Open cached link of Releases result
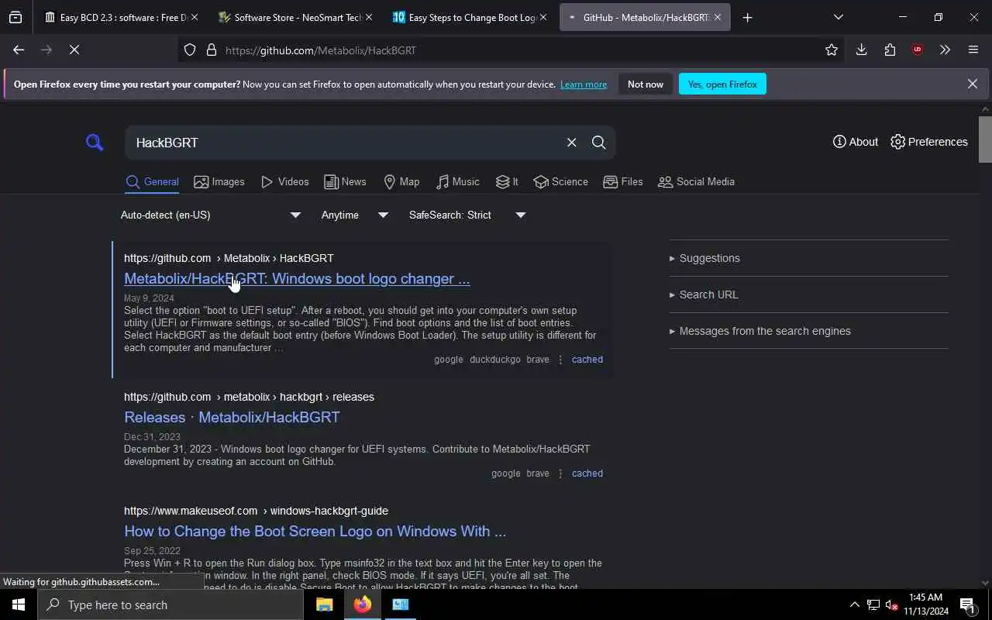This screenshot has height=620, width=992. coord(587,474)
